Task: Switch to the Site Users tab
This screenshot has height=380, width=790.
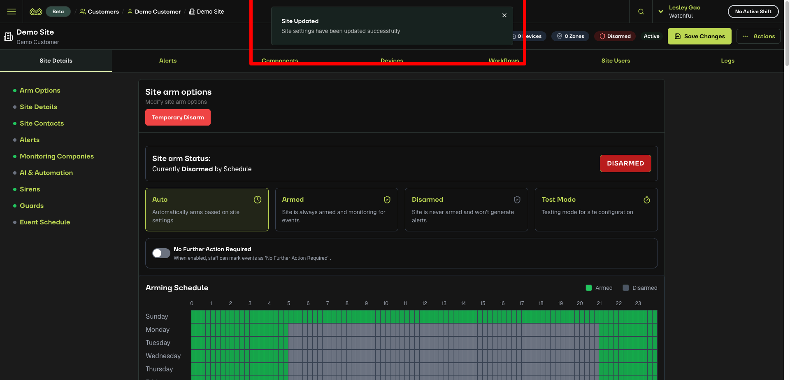Action: pos(616,61)
